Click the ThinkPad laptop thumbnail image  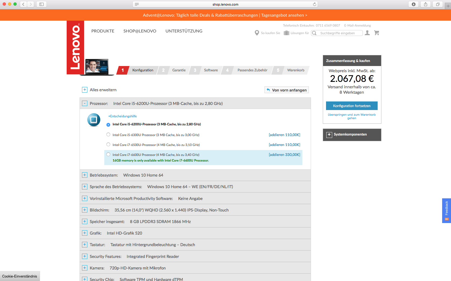(97, 67)
